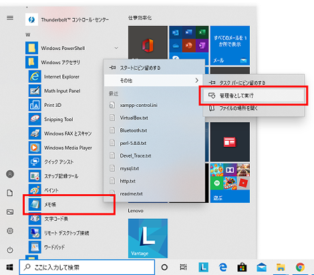Toggle the hamburger menu in Start
Image resolution: width=314 pixels, height=275 pixels.
[10, 18]
